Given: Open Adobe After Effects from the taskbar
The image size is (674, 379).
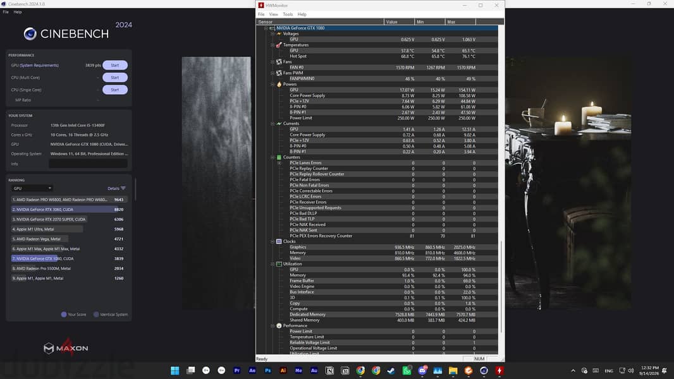Looking at the screenshot, I should [252, 370].
